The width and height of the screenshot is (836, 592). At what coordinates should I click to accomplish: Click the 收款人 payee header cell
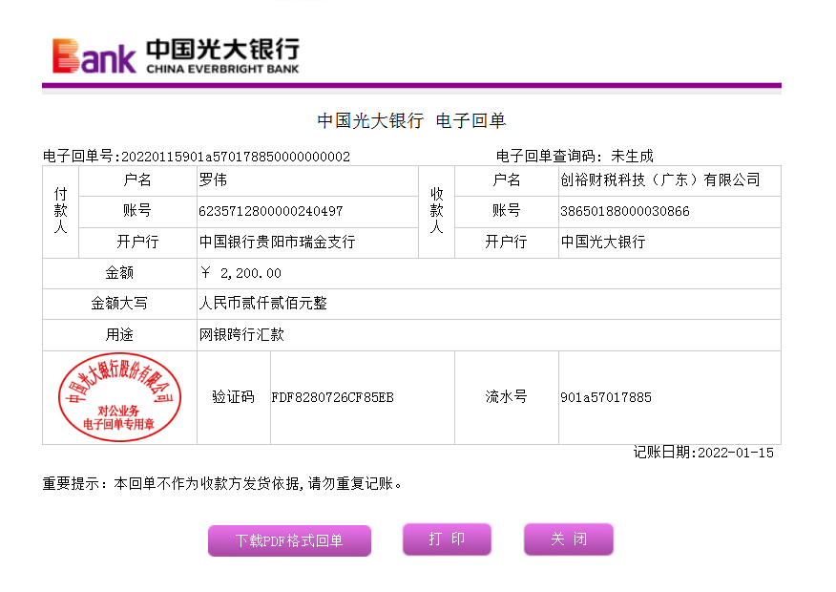[x=437, y=212]
